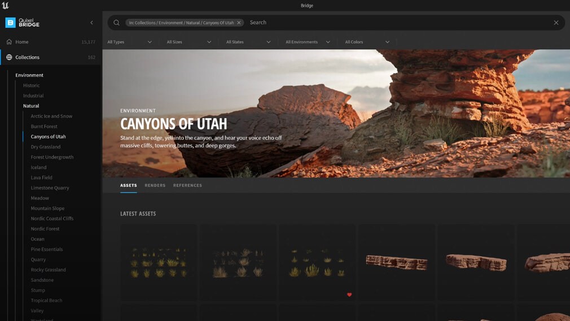Open the All Colors dropdown
The height and width of the screenshot is (321, 570).
coord(367,42)
